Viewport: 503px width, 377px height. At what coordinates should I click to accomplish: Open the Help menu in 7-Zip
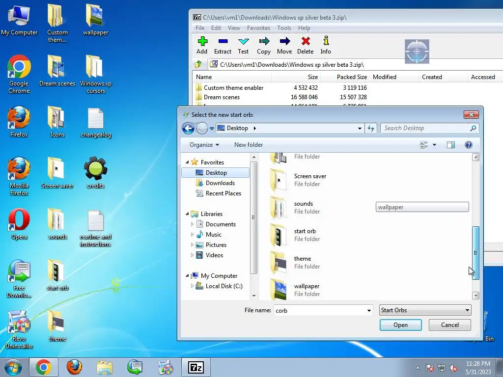pos(304,28)
